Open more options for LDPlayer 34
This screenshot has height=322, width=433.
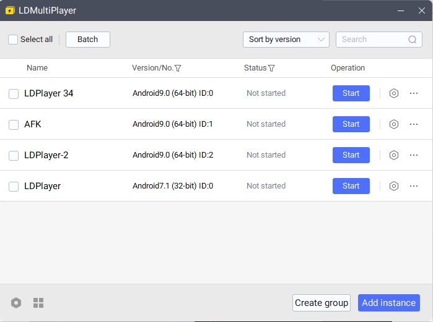[x=414, y=93]
